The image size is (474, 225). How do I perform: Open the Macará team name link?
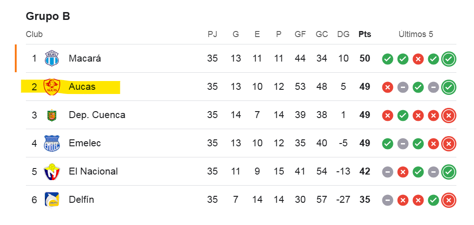pos(85,58)
